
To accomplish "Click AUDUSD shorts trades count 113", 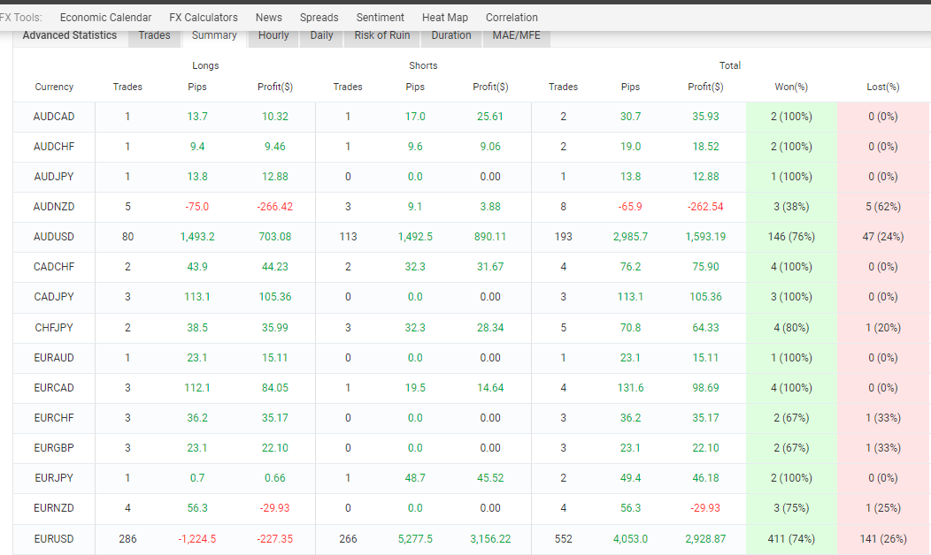I will click(x=348, y=237).
